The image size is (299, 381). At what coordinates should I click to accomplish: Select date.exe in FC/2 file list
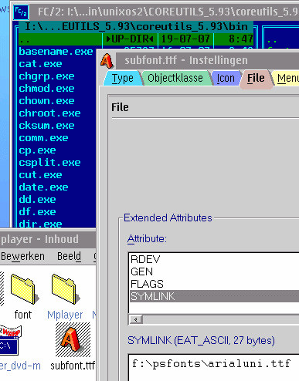pos(43,187)
